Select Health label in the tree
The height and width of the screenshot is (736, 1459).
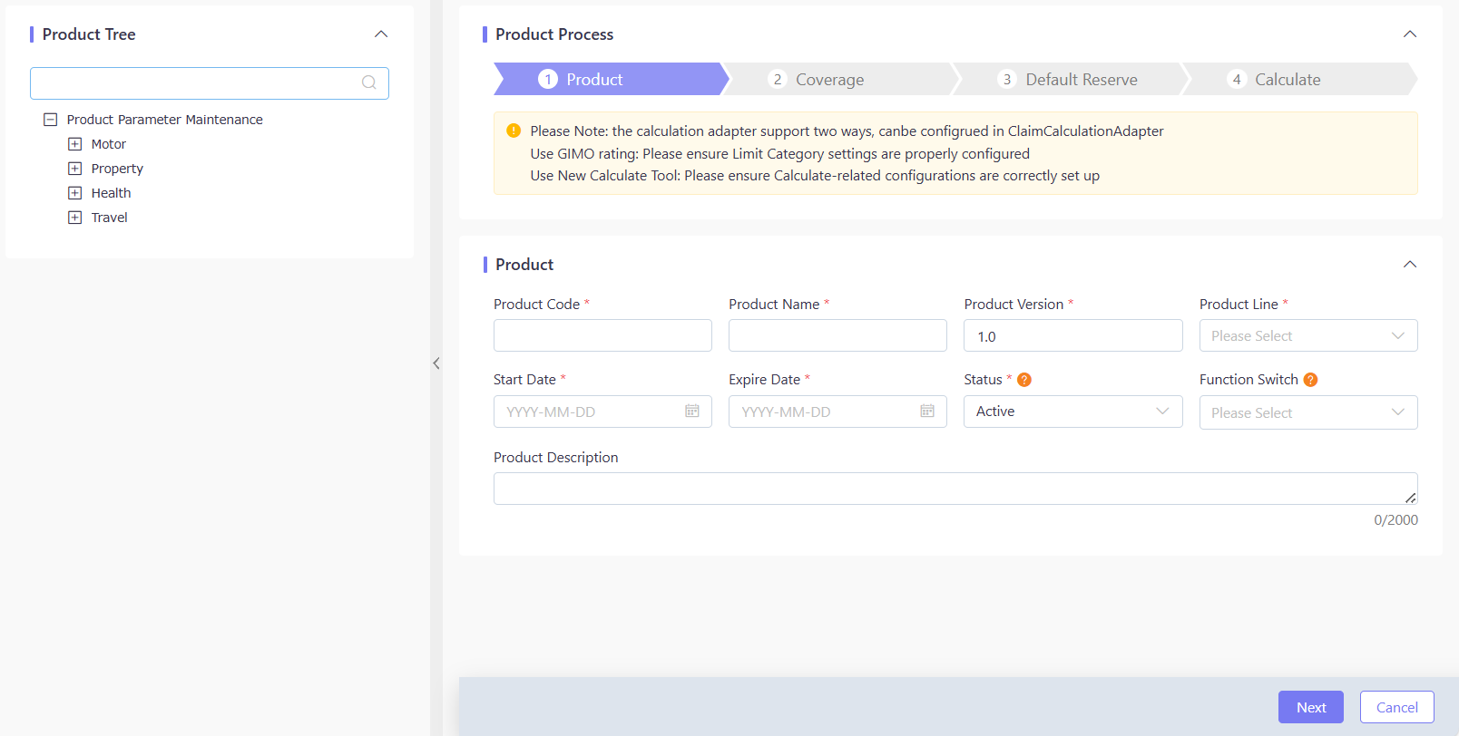[x=111, y=193]
